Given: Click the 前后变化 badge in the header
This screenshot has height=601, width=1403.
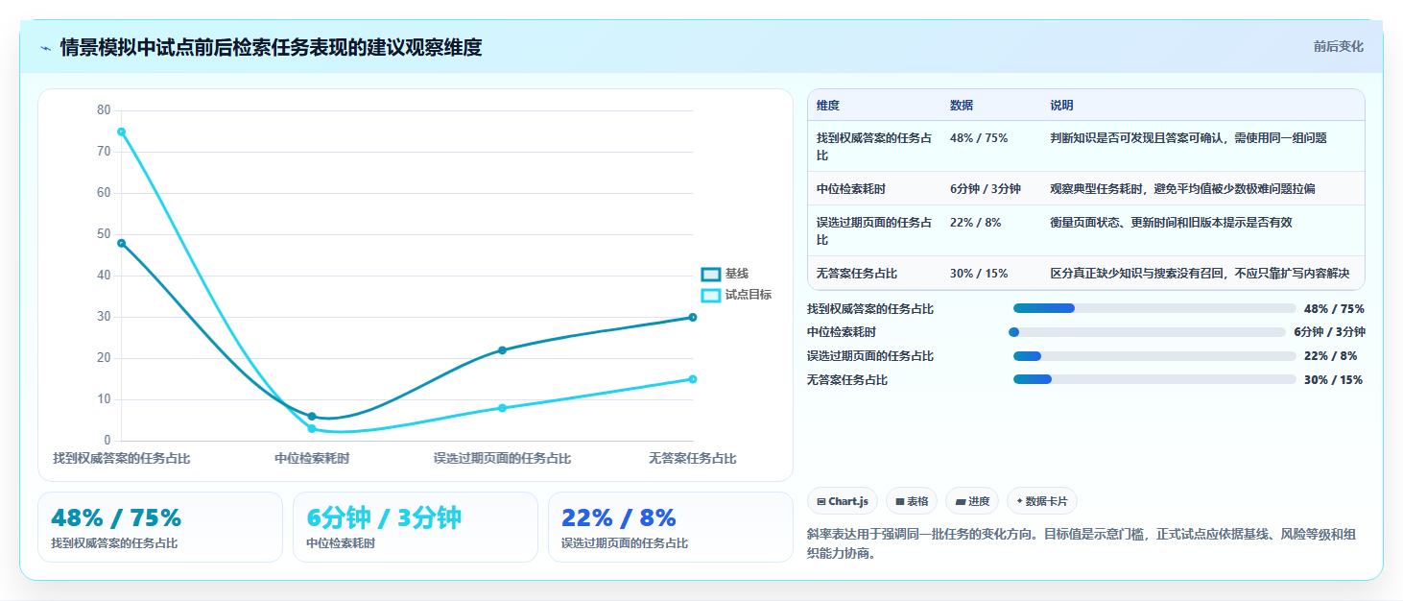Looking at the screenshot, I should coord(1338,47).
